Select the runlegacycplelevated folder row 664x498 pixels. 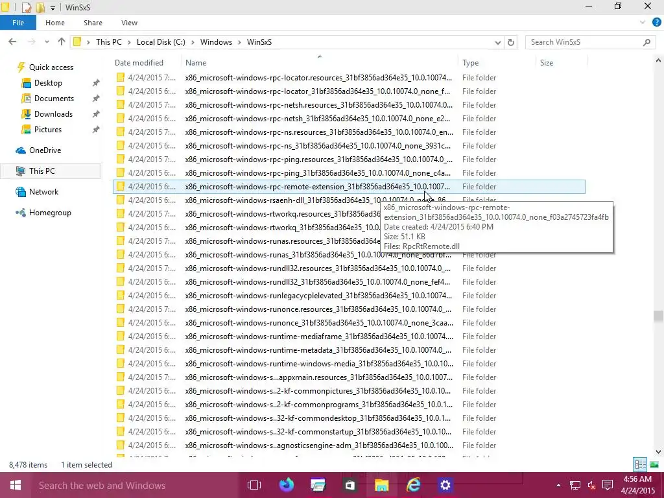(349, 295)
